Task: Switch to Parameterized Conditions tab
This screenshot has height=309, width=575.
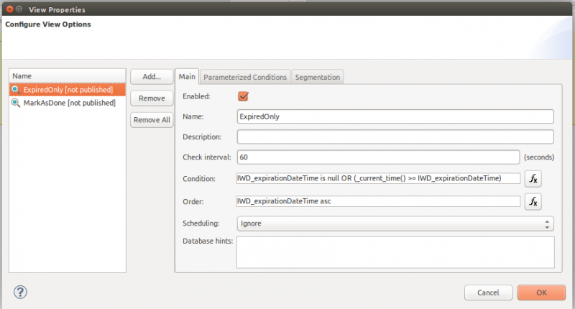Action: pyautogui.click(x=245, y=77)
